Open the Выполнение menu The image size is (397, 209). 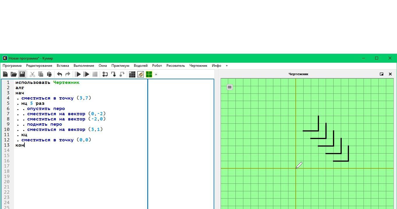coord(84,66)
